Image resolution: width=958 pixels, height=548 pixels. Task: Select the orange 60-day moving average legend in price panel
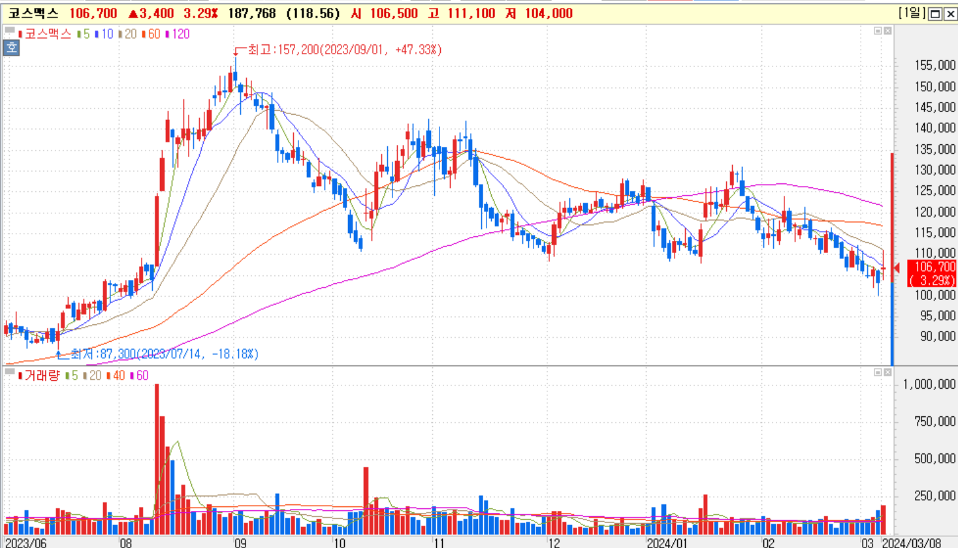coord(151,34)
